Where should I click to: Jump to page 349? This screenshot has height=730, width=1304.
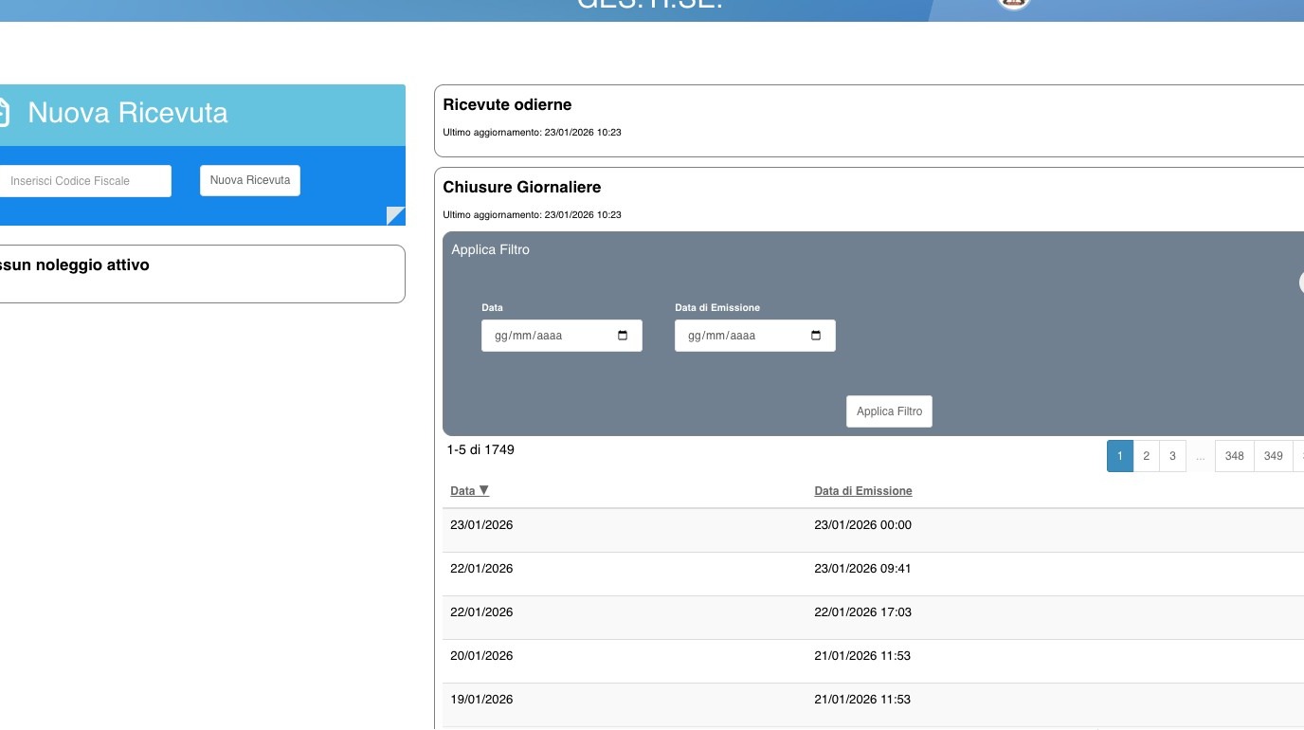(x=1273, y=456)
